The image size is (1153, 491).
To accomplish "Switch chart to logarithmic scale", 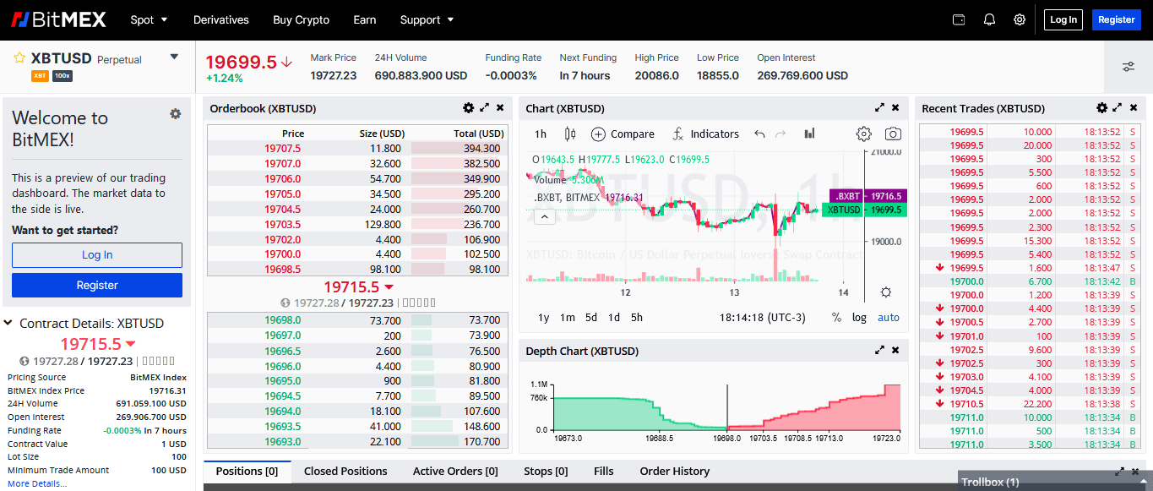I will click(860, 316).
